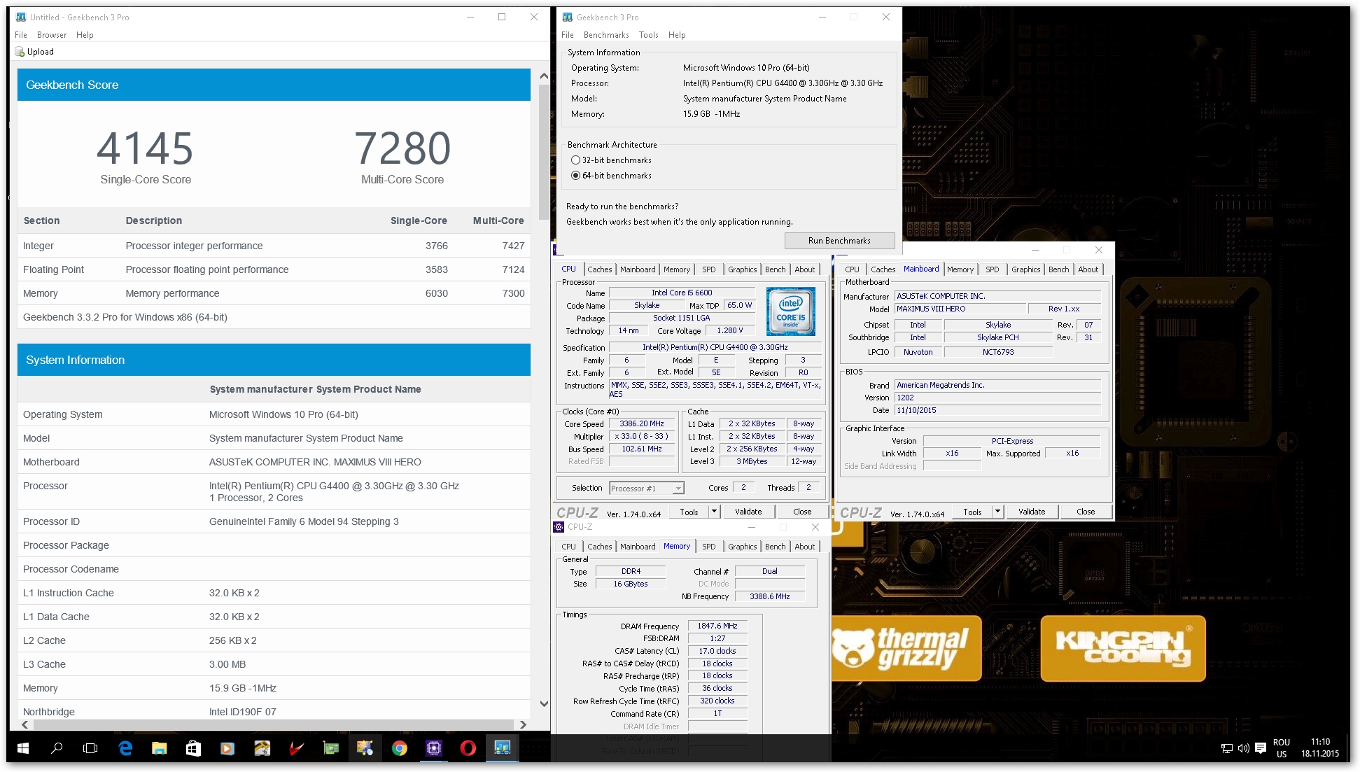Click Tools button in Motherboard CPU-Z window

pos(972,512)
